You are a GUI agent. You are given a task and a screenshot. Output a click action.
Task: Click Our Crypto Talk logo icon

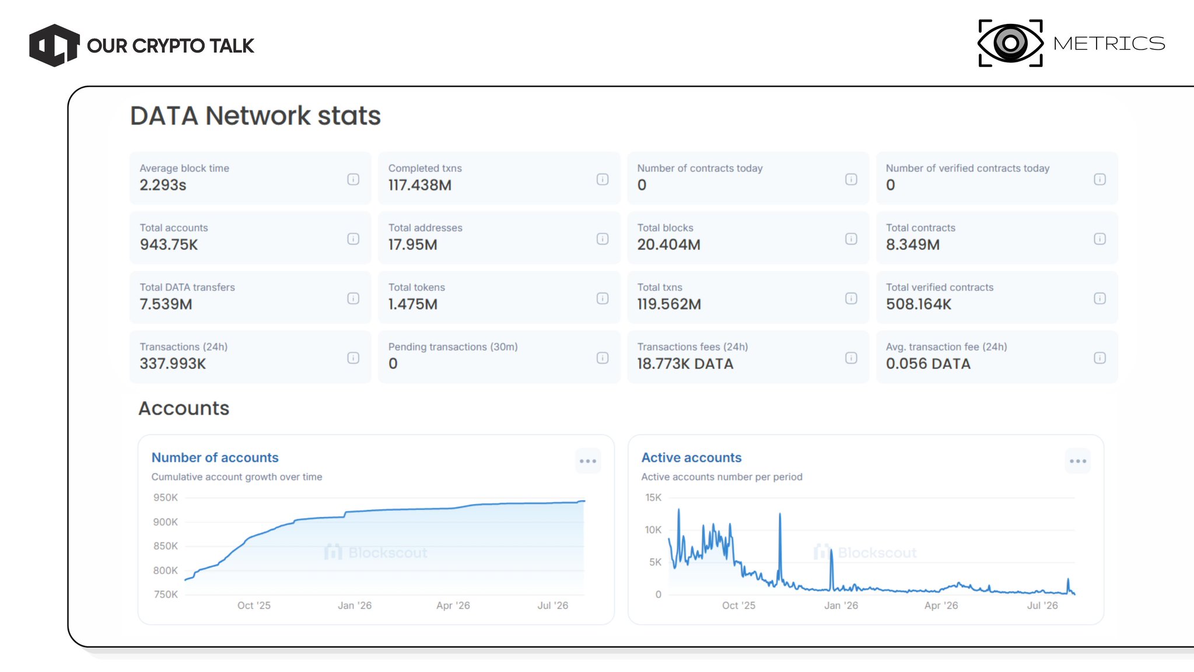pos(54,45)
